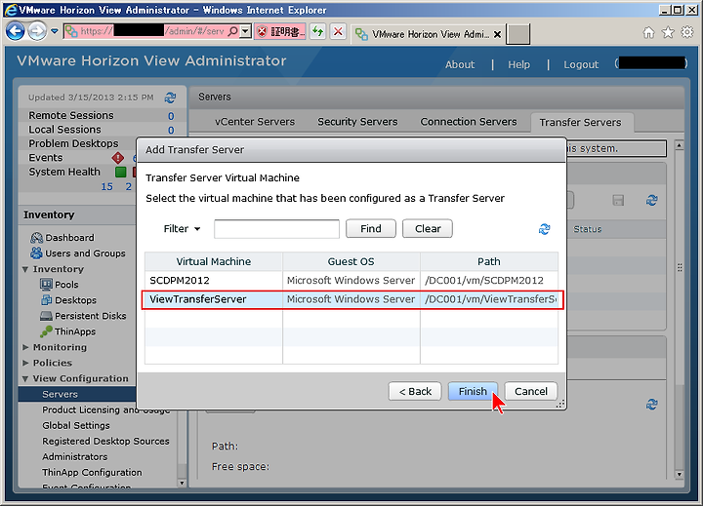Open Global Settings item

[76, 425]
